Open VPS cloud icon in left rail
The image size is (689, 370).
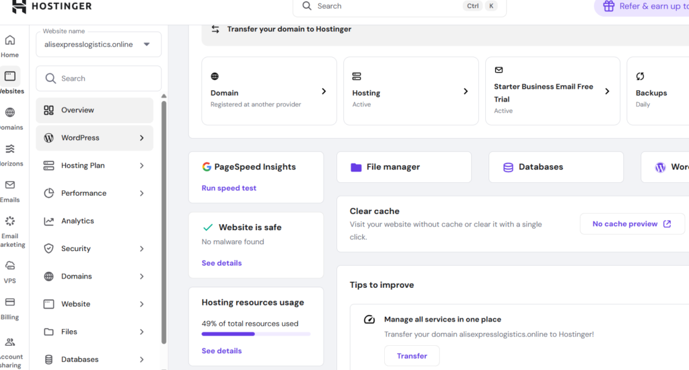pyautogui.click(x=9, y=266)
